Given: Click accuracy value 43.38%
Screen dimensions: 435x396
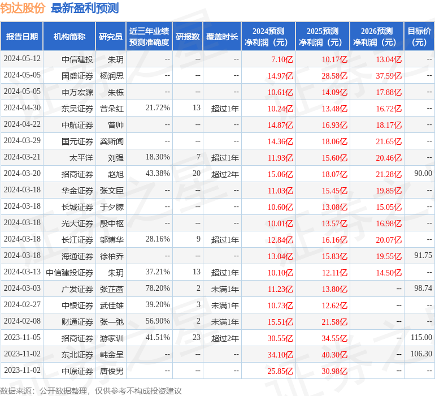Looking at the screenshot, I should coord(158,174).
